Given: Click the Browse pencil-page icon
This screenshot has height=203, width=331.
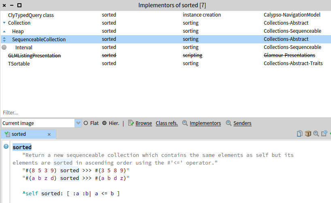Looking at the screenshot, I should pos(131,123).
